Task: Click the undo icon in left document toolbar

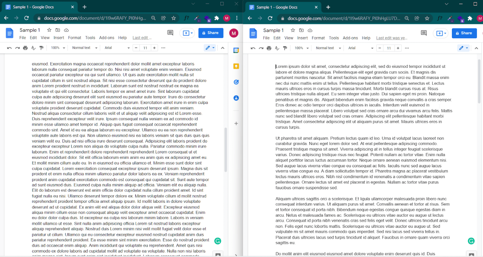Action: click(9, 48)
